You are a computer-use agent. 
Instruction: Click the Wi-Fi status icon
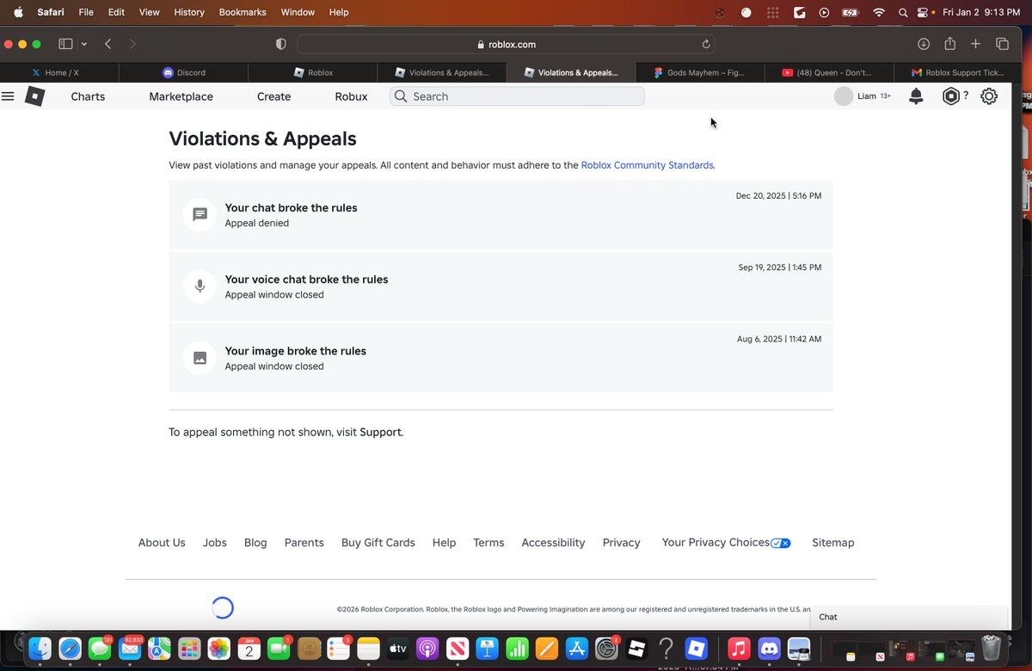878,12
